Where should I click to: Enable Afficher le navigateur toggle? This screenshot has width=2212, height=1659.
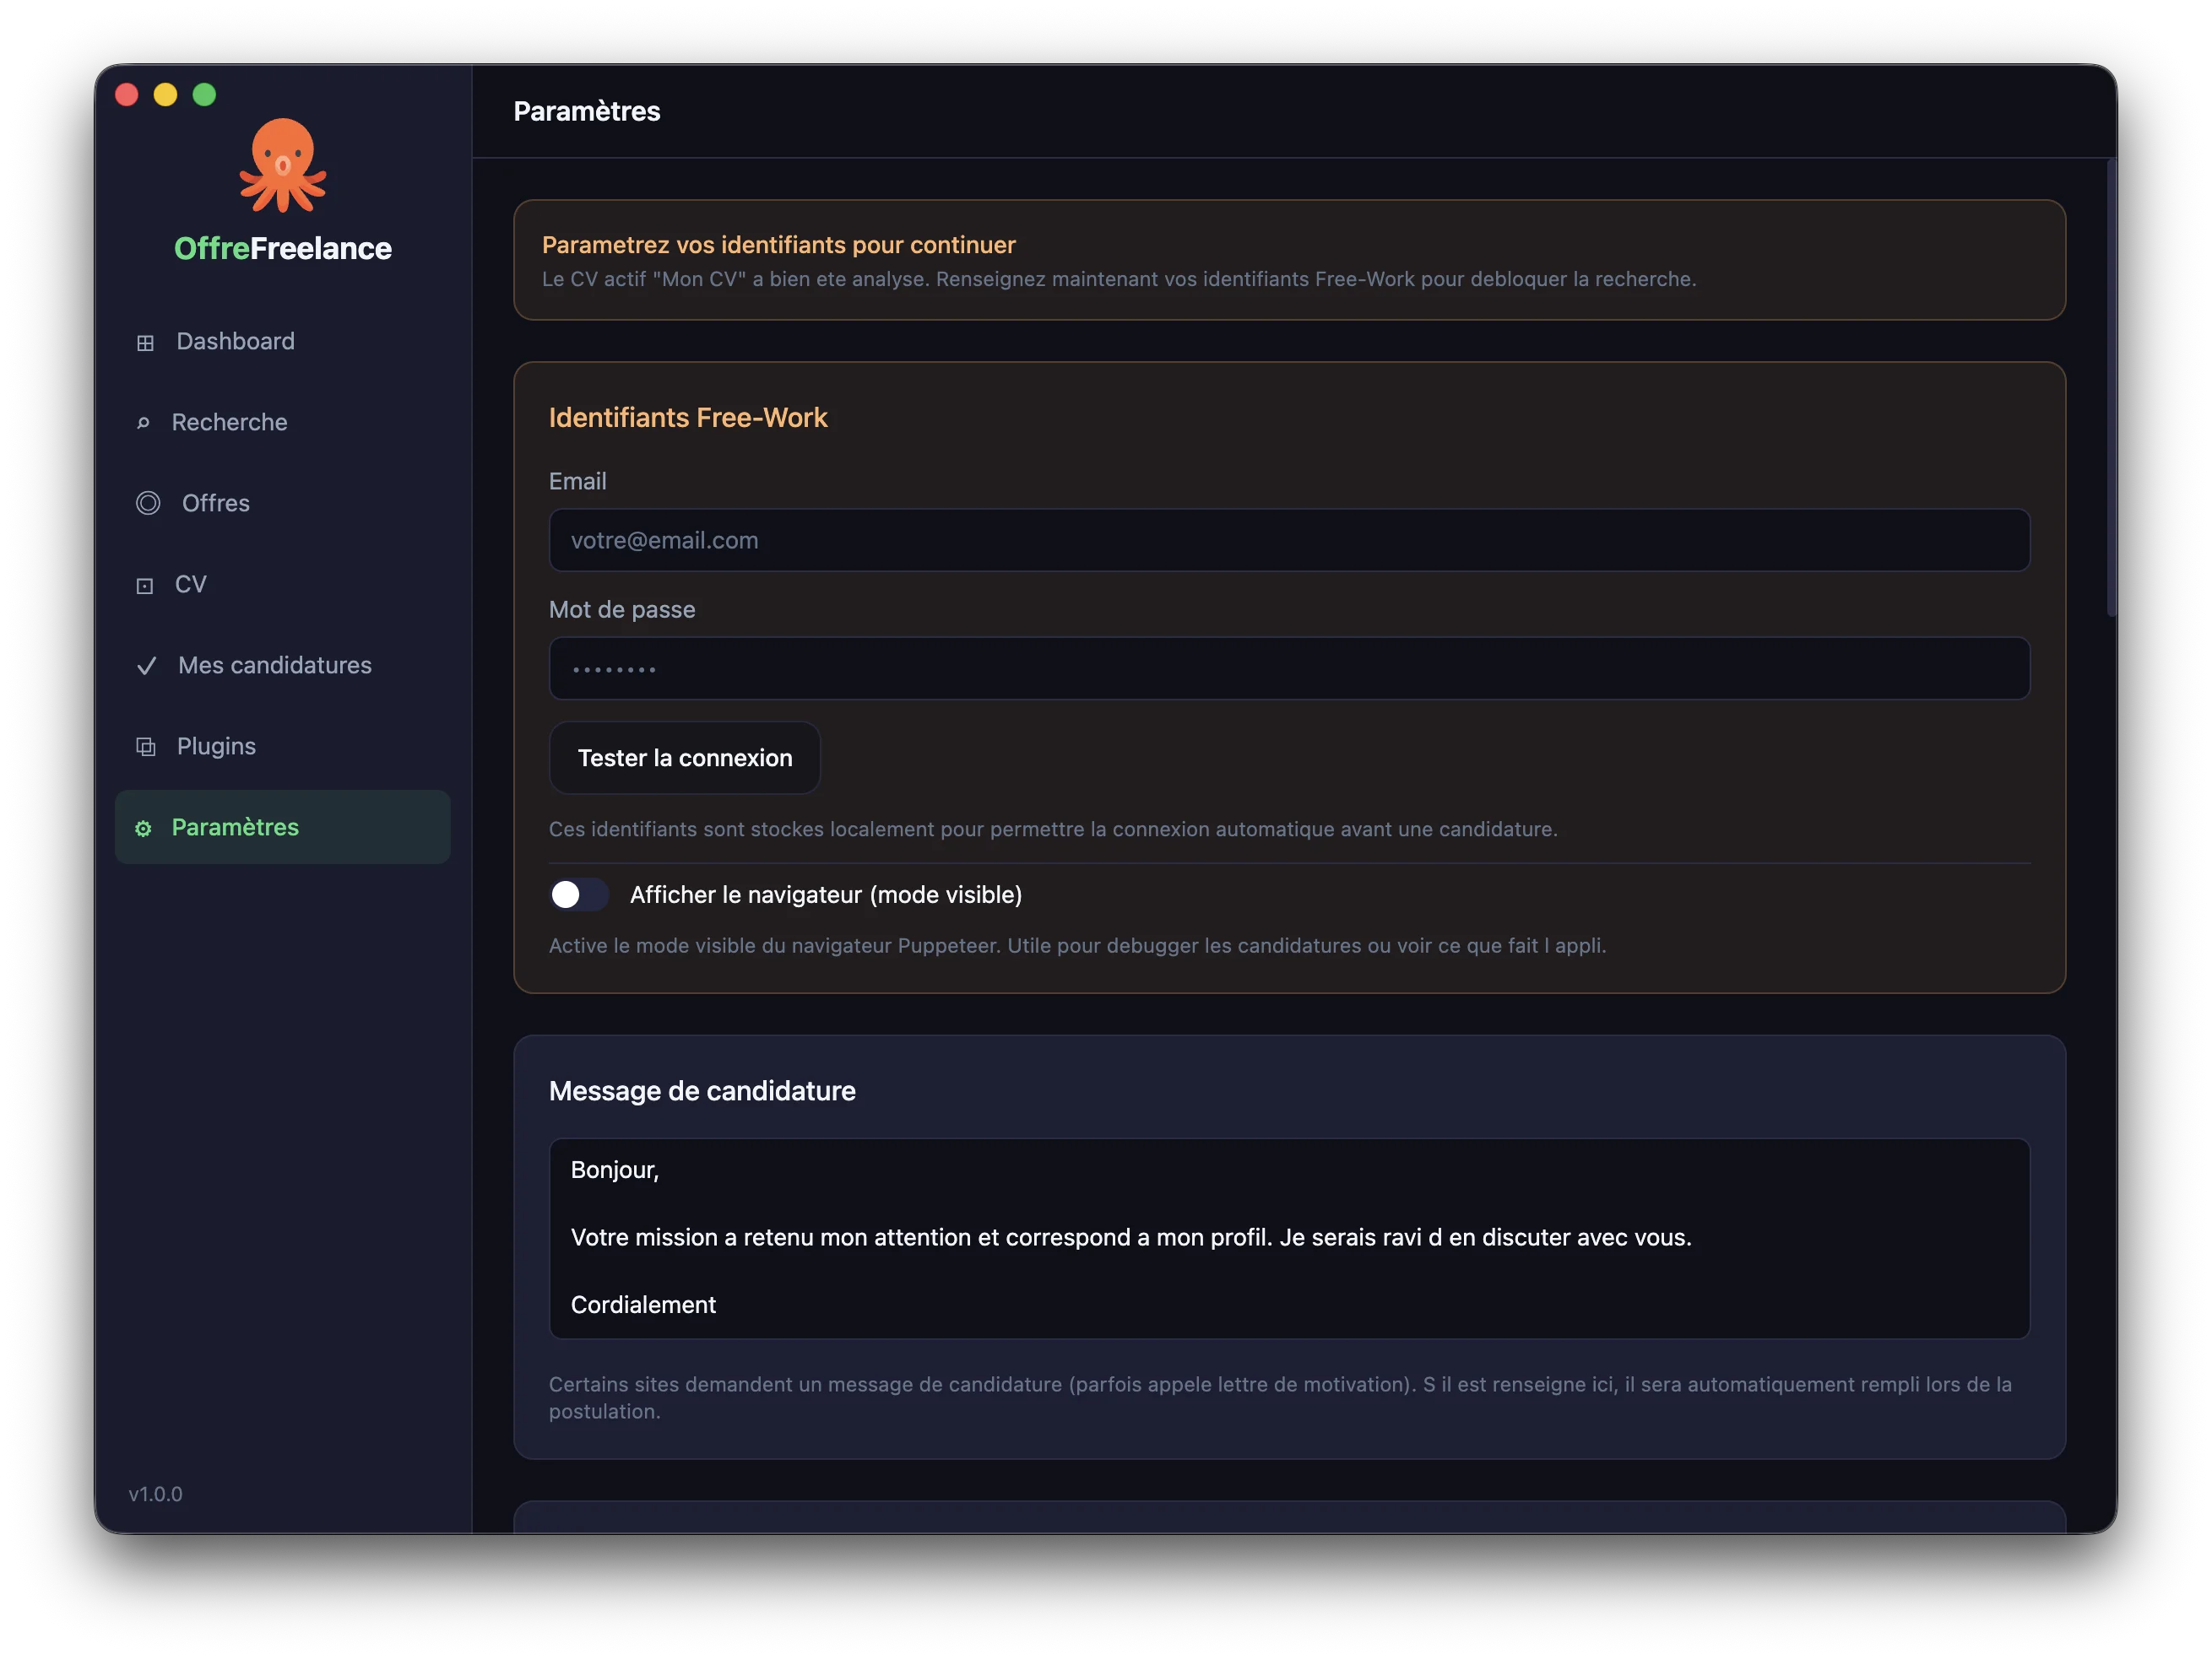(578, 894)
